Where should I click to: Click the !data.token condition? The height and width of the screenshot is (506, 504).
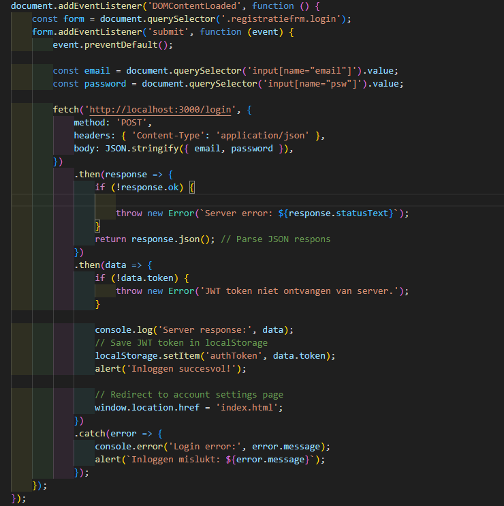pyautogui.click(x=142, y=278)
